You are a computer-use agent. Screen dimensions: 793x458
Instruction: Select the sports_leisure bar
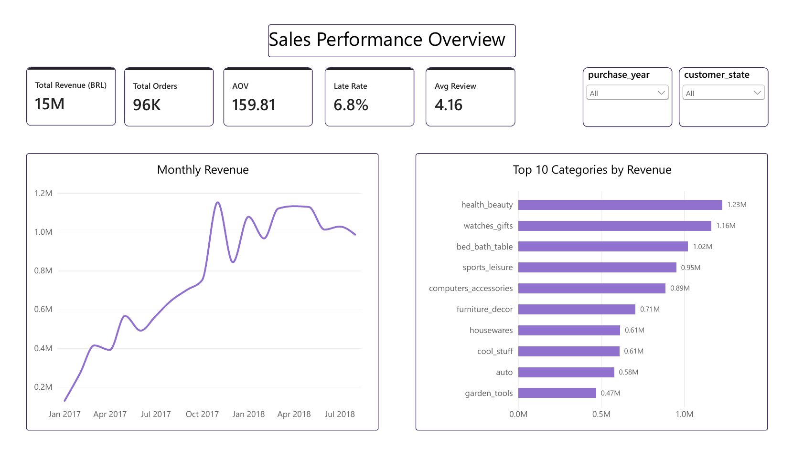coord(597,267)
